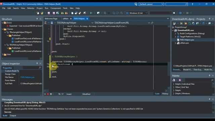
Task: Select the Properties tab in Object Inspector
Action: tap(7, 68)
